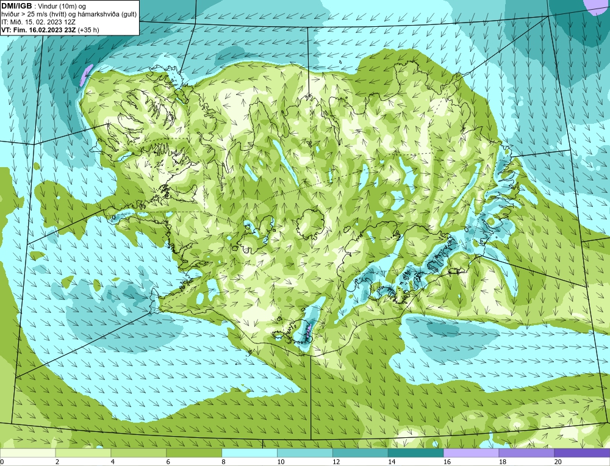The image size is (610, 466).
Task: Click the scale label '12' under the legend
Action: (335, 462)
